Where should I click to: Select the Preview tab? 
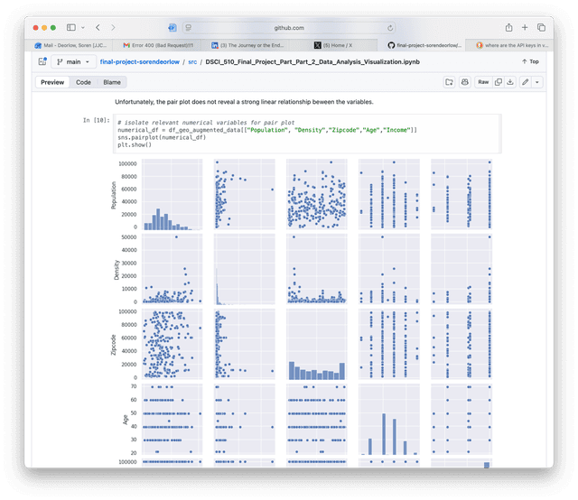tap(52, 82)
